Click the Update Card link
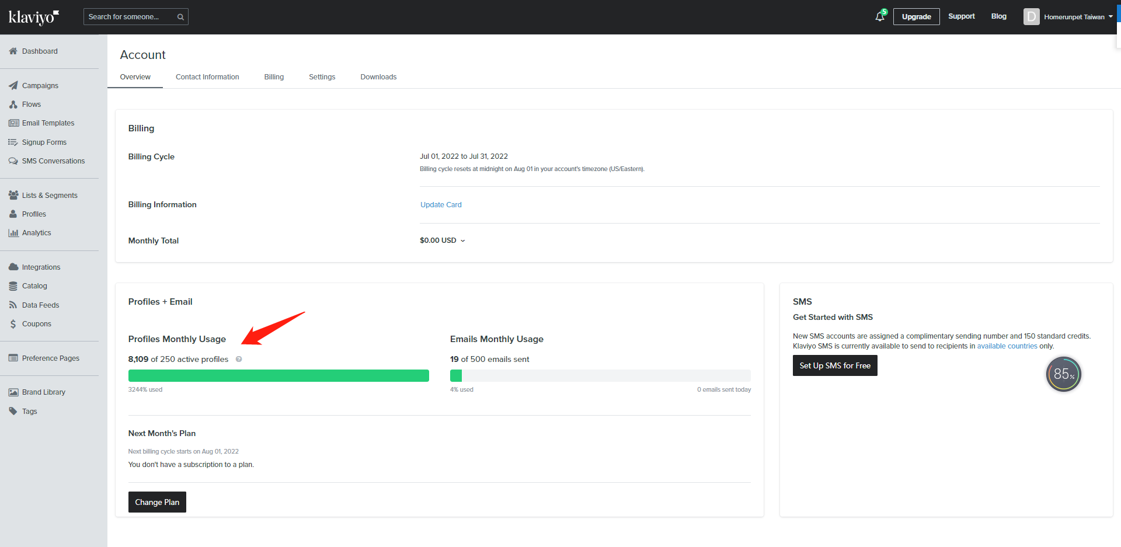The width and height of the screenshot is (1121, 547). [x=441, y=205]
